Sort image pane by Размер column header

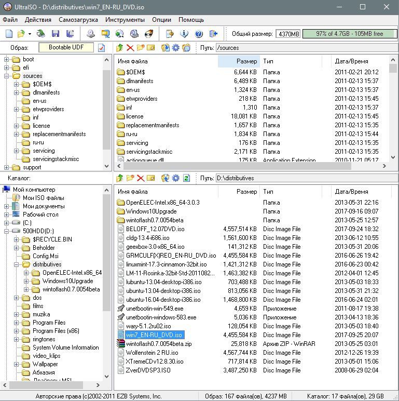click(239, 61)
